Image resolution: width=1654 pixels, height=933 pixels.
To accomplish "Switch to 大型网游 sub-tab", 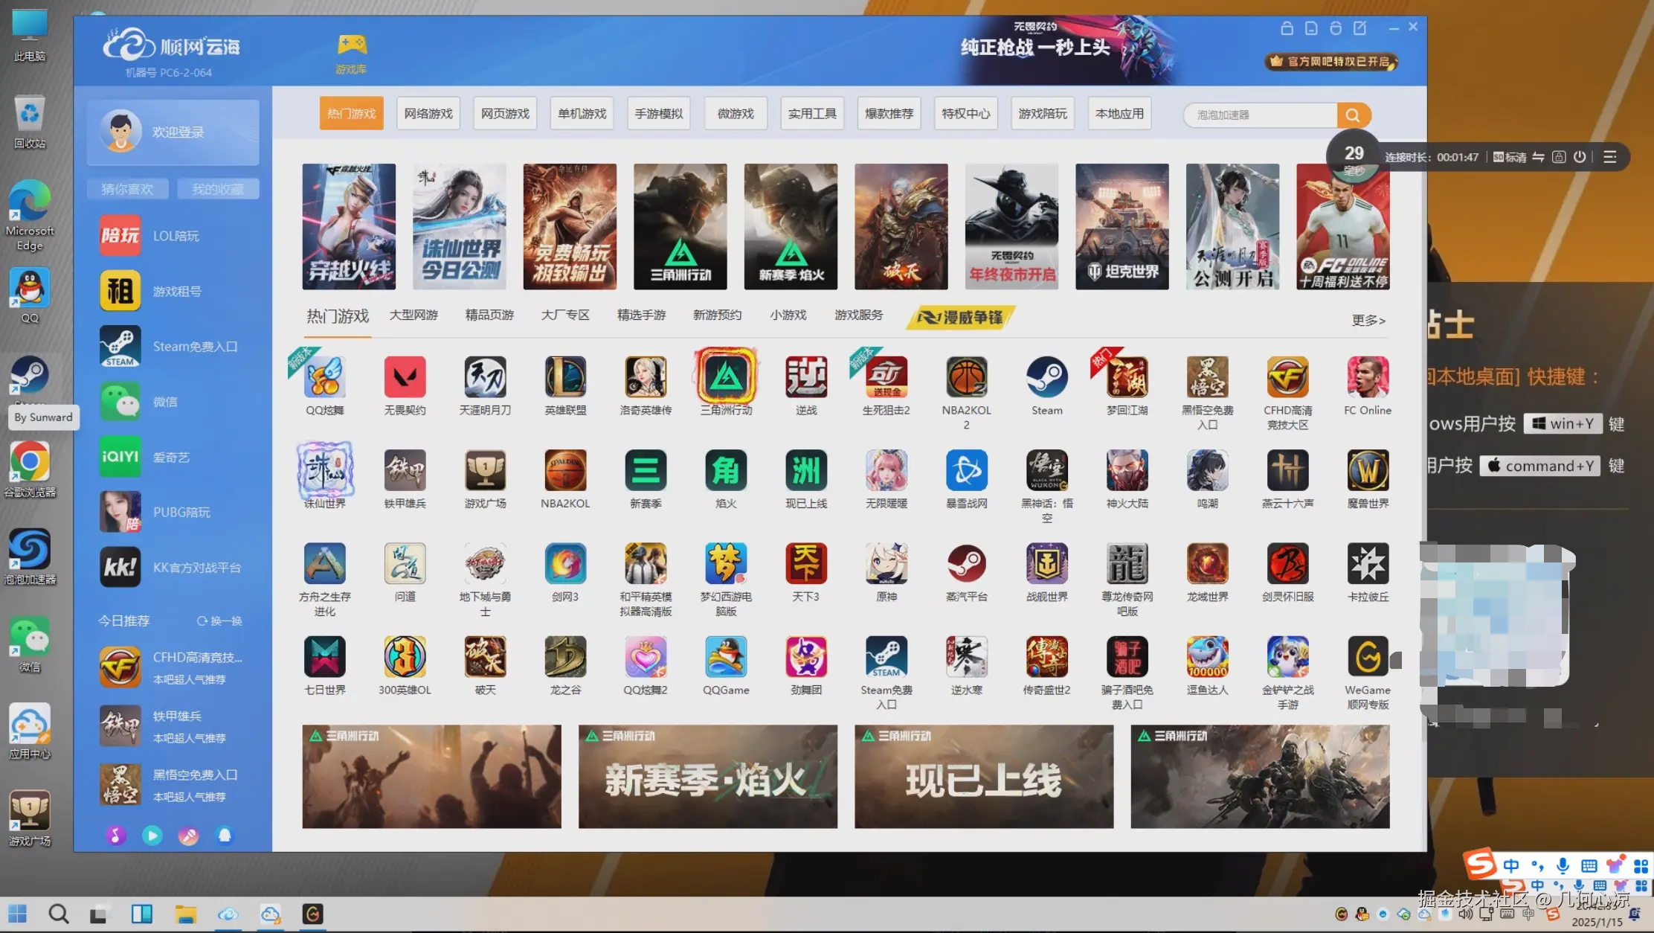I will coord(413,315).
